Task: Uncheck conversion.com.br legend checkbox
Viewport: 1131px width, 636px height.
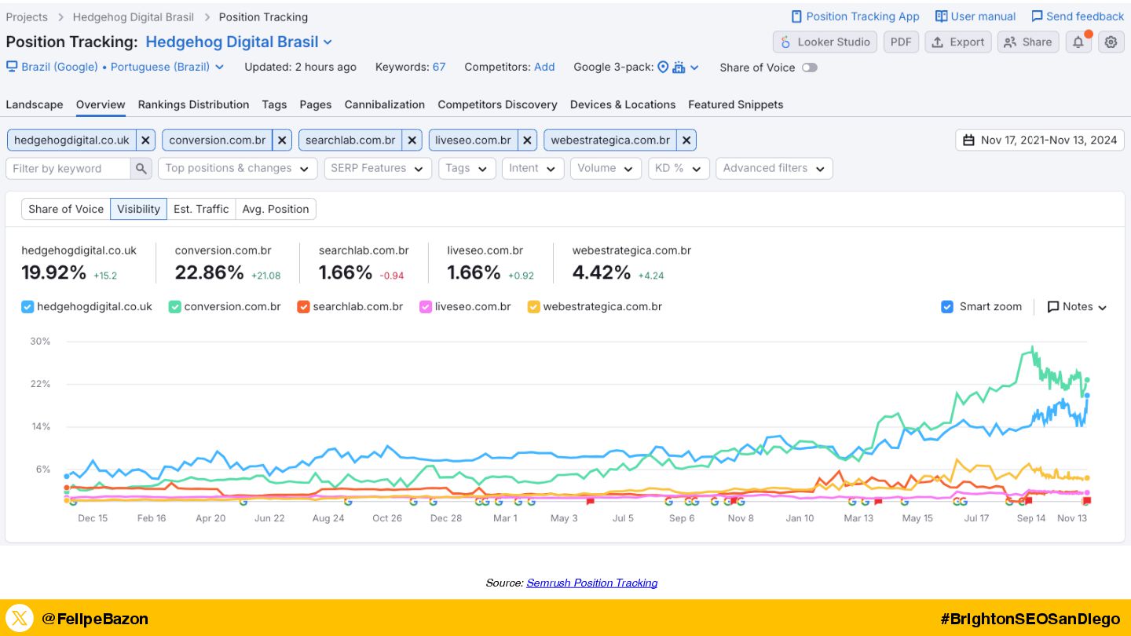Action: [x=175, y=307]
